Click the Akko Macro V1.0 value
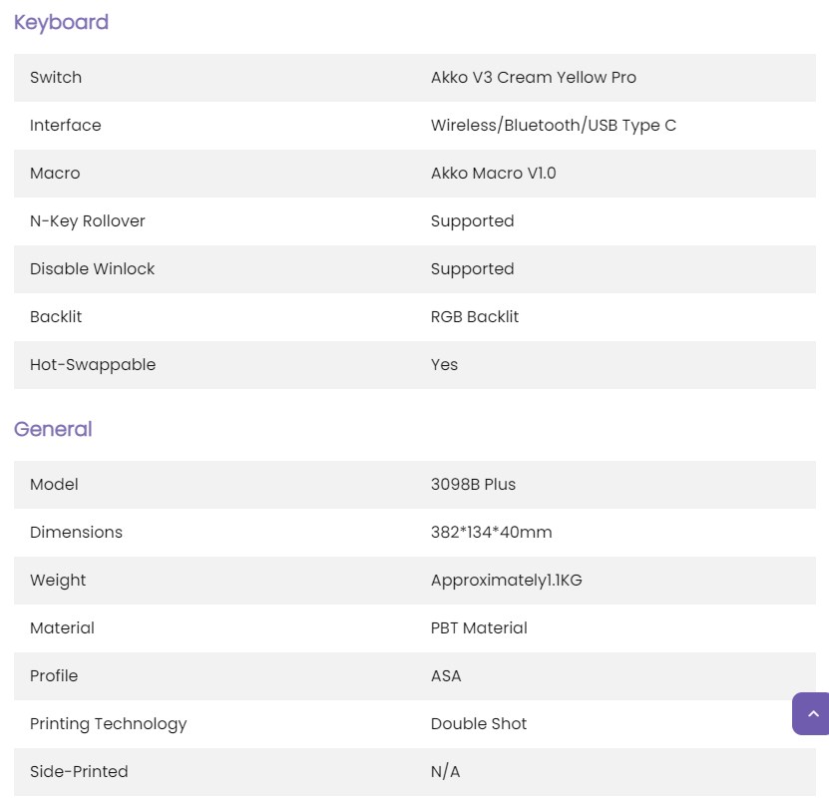Viewport: 829px width, 810px height. click(493, 174)
